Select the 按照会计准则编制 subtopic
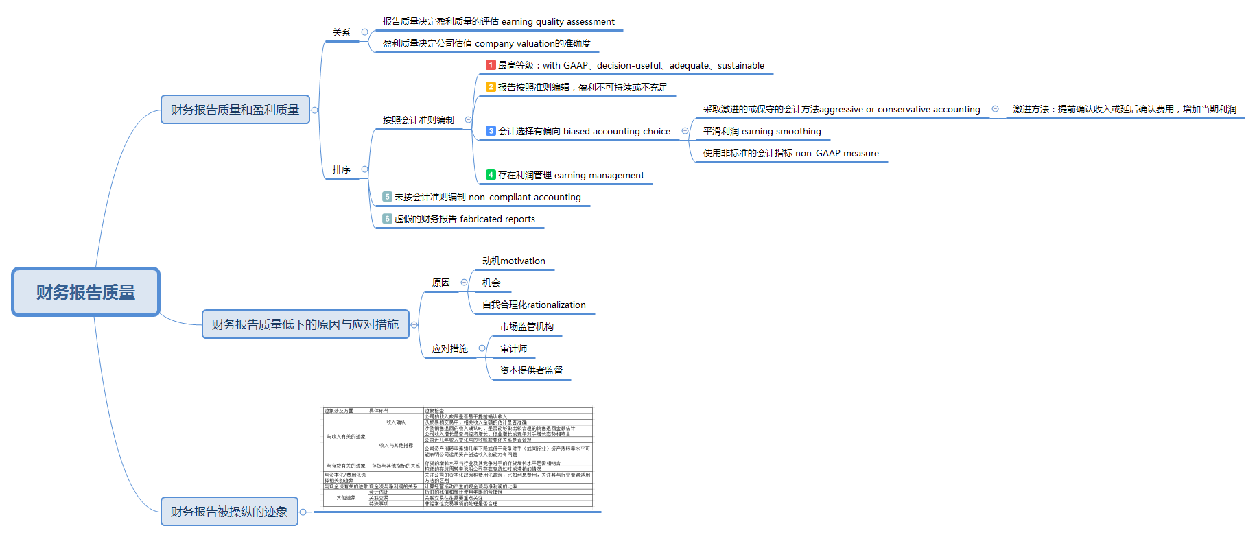1257x537 pixels. click(x=418, y=120)
